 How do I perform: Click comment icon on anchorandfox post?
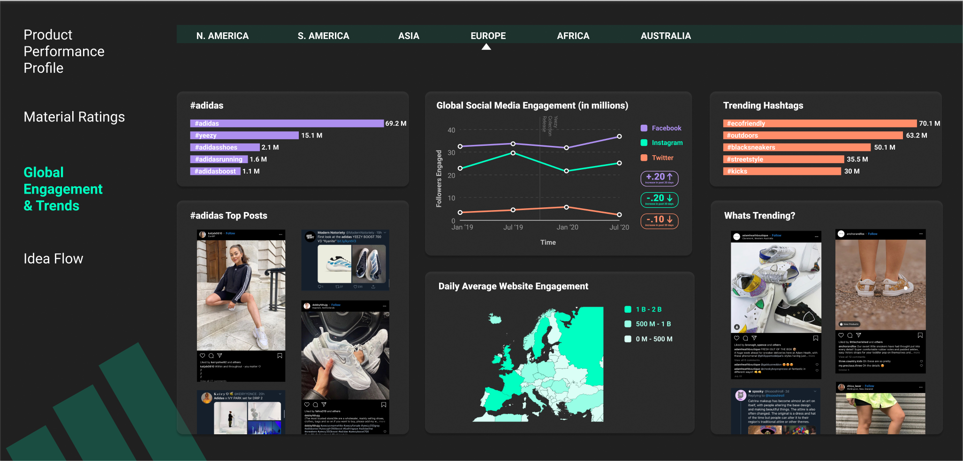click(x=850, y=335)
